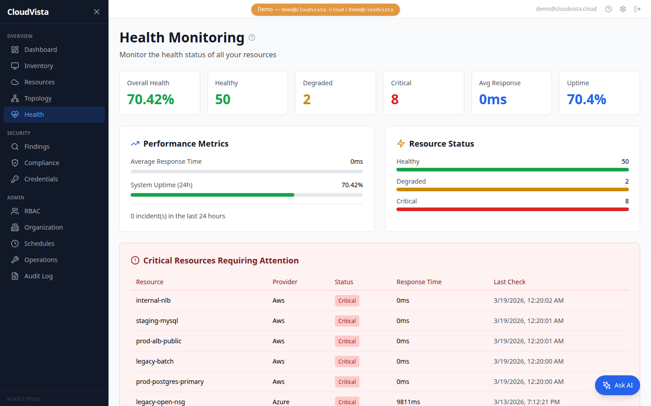Screen dimensions: 651x406
Task: Click the Resource Status lightning icon
Action: coord(401,143)
